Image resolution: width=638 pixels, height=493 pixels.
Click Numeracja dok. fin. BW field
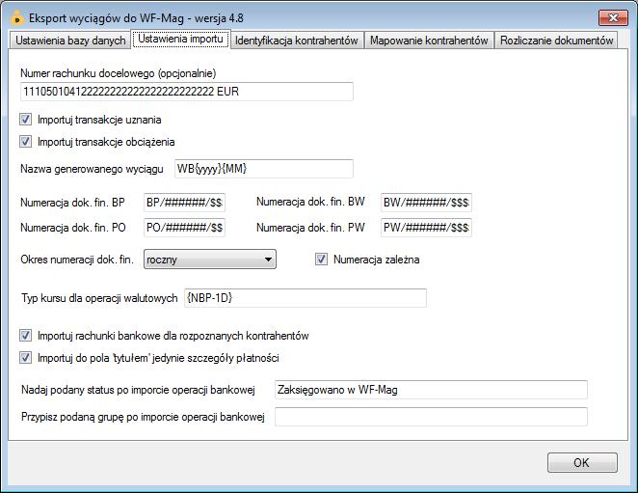(426, 203)
